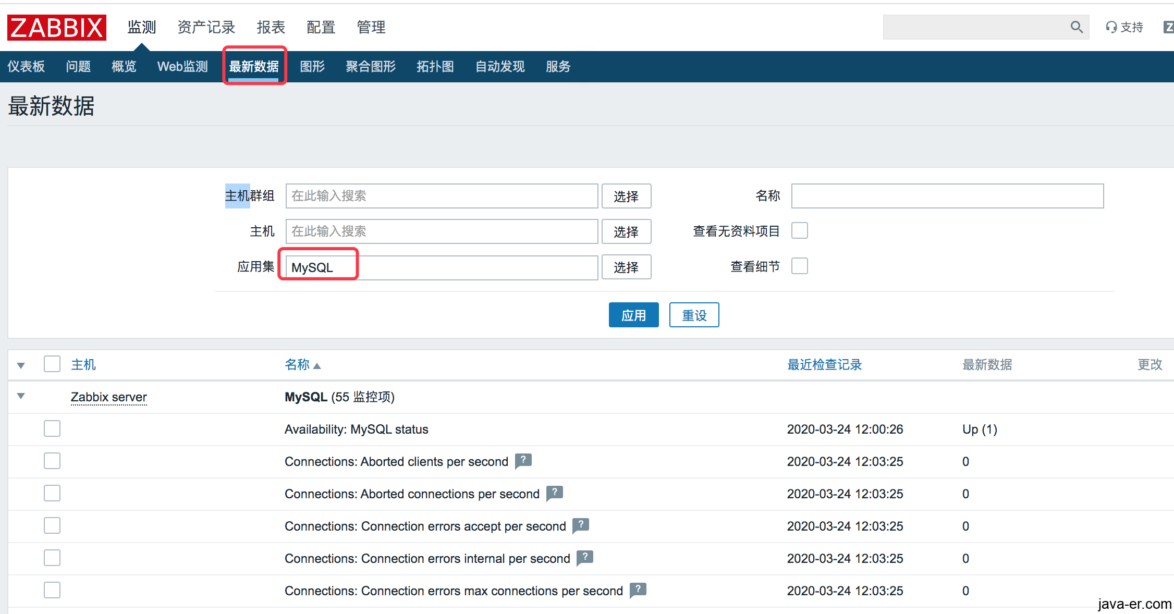Screen dimensions: 1174x614
Task: Click the ZABBIX logo
Action: pyautogui.click(x=56, y=27)
